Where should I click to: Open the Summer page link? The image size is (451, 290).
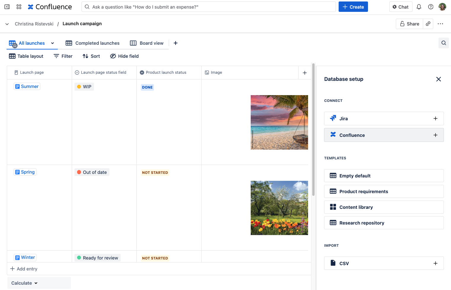27,86
